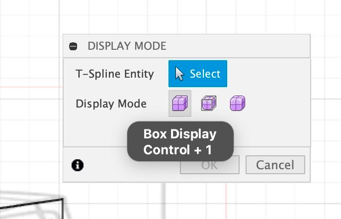Image resolution: width=341 pixels, height=219 pixels.
Task: Click the T-Spline Entity label
Action: coord(114,74)
